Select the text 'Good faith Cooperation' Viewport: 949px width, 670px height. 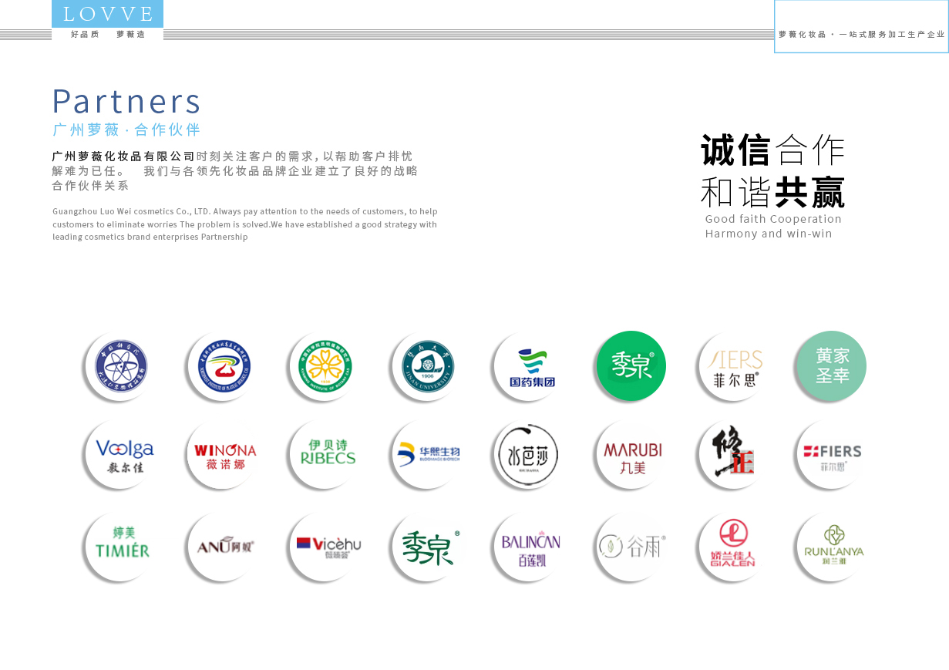point(773,219)
